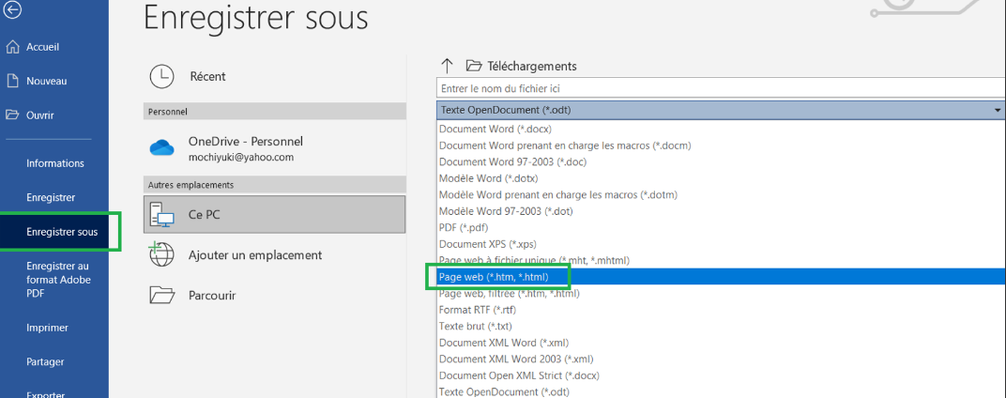Screen dimensions: 1006x398
Task: Click the OneDrive cloud icon
Action: (x=162, y=148)
